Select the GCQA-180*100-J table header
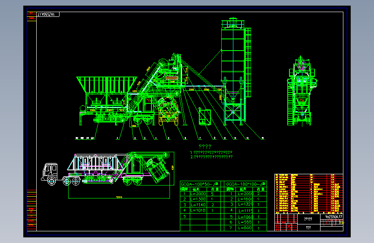 [246, 184]
